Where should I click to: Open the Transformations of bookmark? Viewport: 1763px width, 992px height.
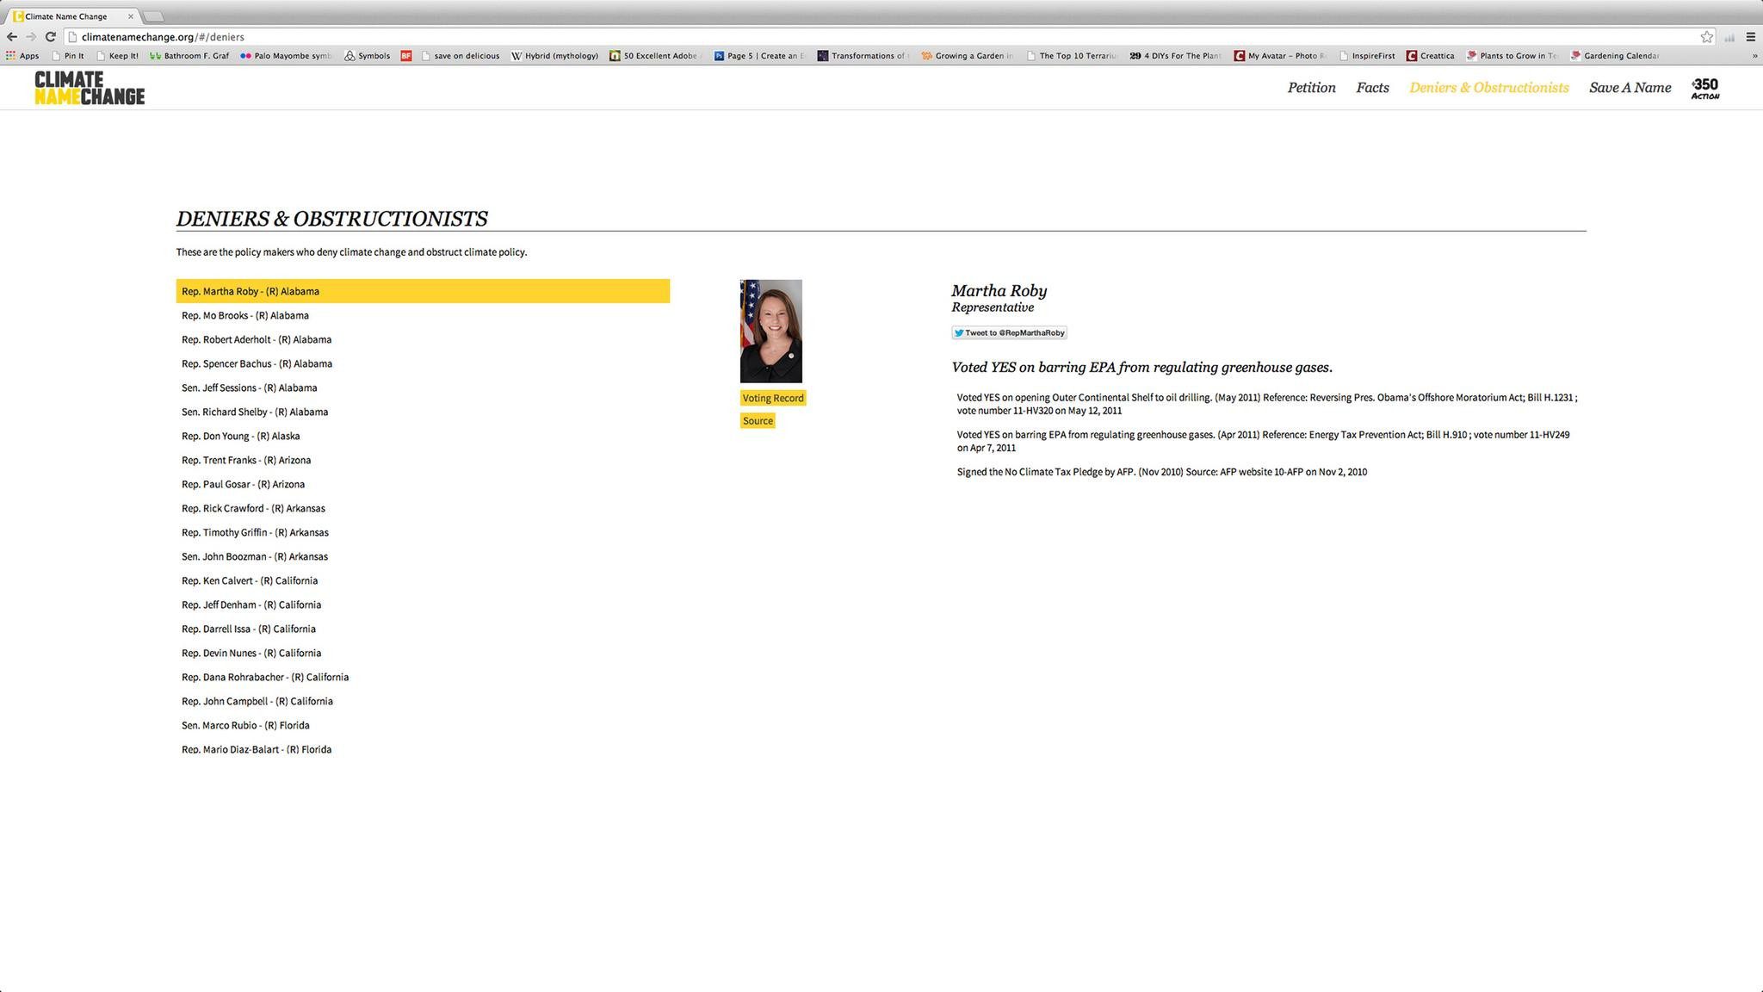(863, 56)
